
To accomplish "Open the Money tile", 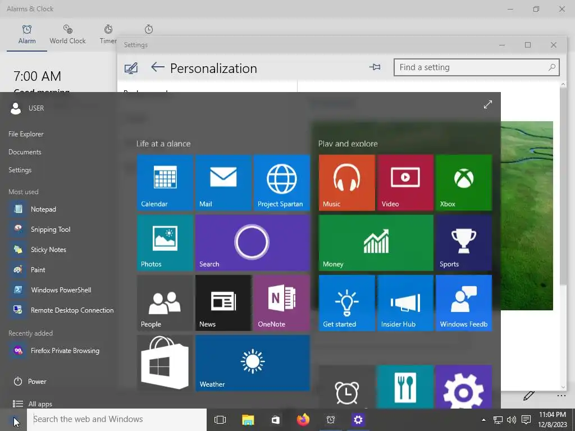I will pyautogui.click(x=376, y=242).
